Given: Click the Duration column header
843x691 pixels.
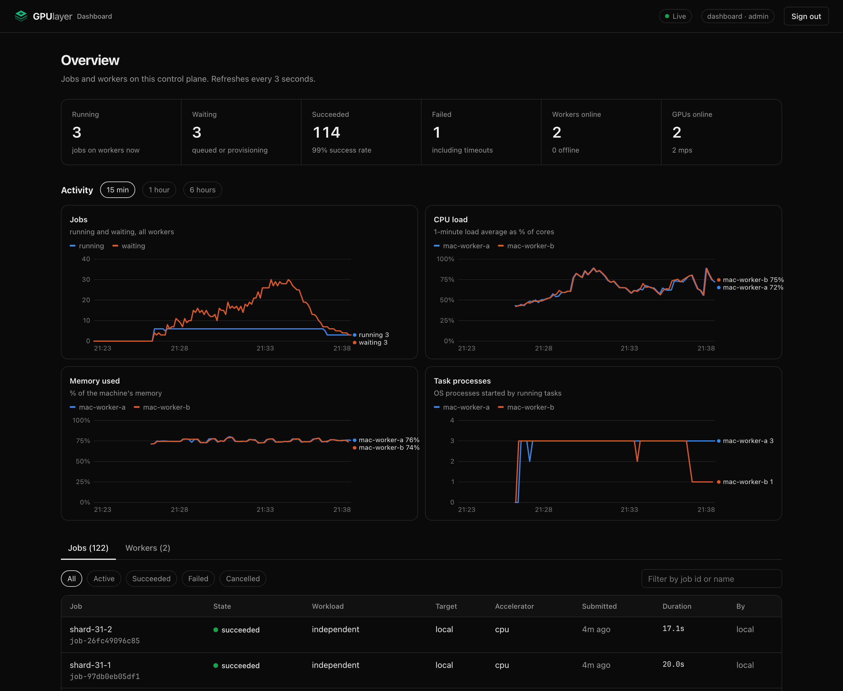Looking at the screenshot, I should 677,606.
